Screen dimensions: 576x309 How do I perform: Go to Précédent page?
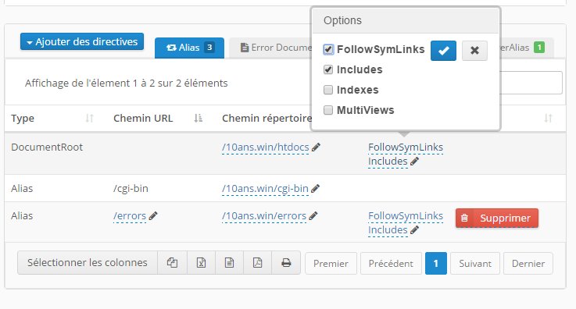click(x=391, y=264)
